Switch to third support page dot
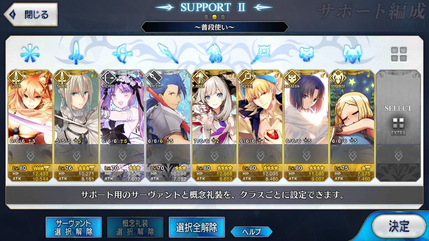 point(223,17)
